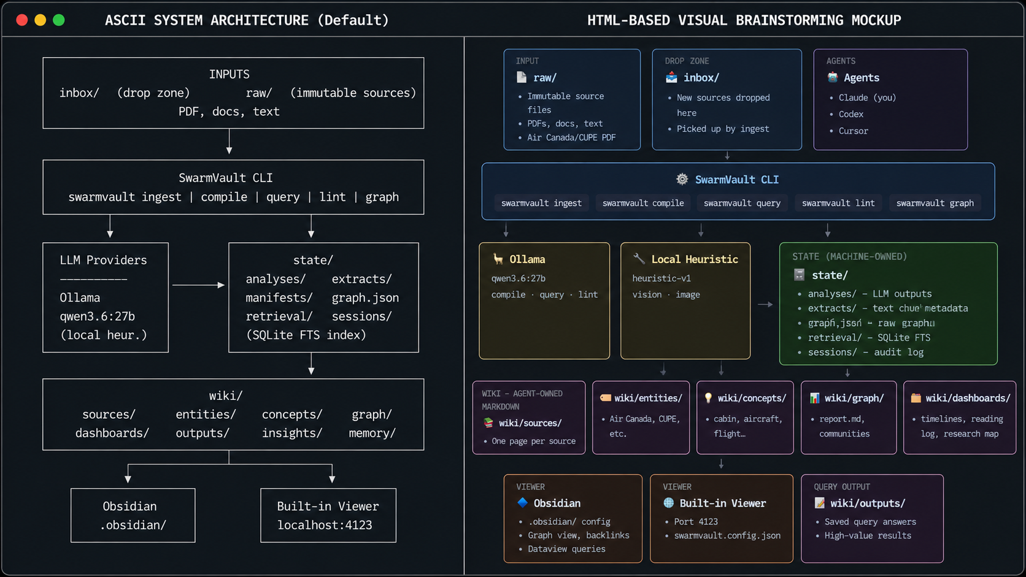The height and width of the screenshot is (577, 1026).
Task: Click the swarmvault lint command chip
Action: pos(838,203)
